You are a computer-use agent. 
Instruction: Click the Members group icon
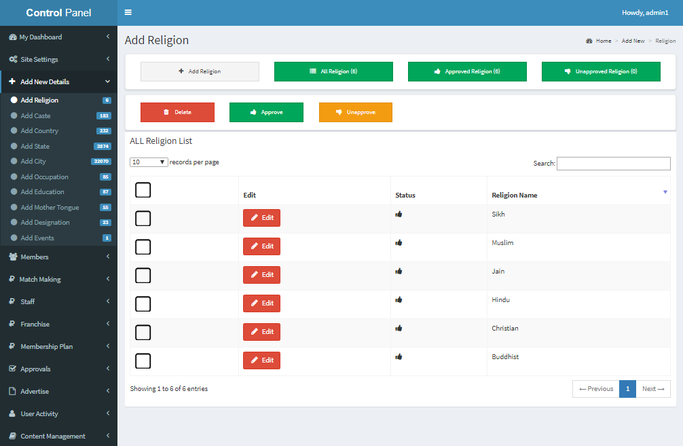13,257
